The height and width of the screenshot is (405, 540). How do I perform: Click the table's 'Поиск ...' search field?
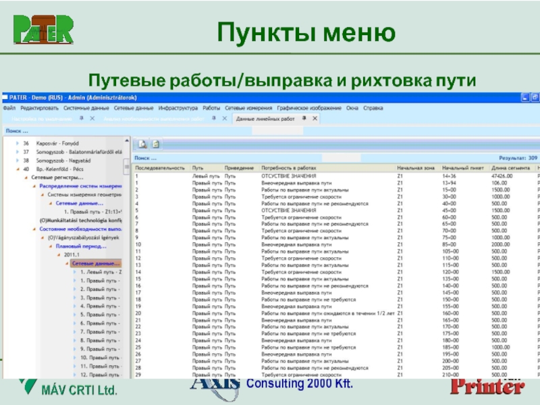click(270, 157)
